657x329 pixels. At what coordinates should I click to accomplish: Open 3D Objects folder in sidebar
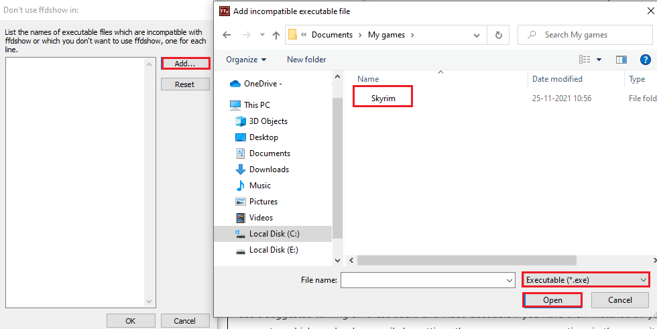coord(261,121)
